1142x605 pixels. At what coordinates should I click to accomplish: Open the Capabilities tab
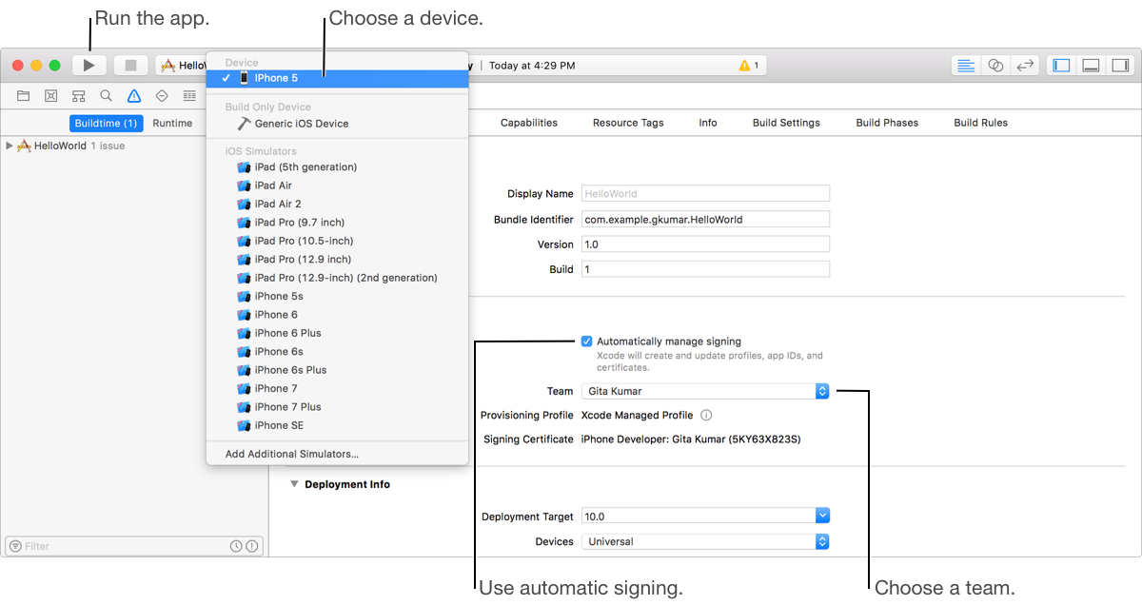coord(529,123)
